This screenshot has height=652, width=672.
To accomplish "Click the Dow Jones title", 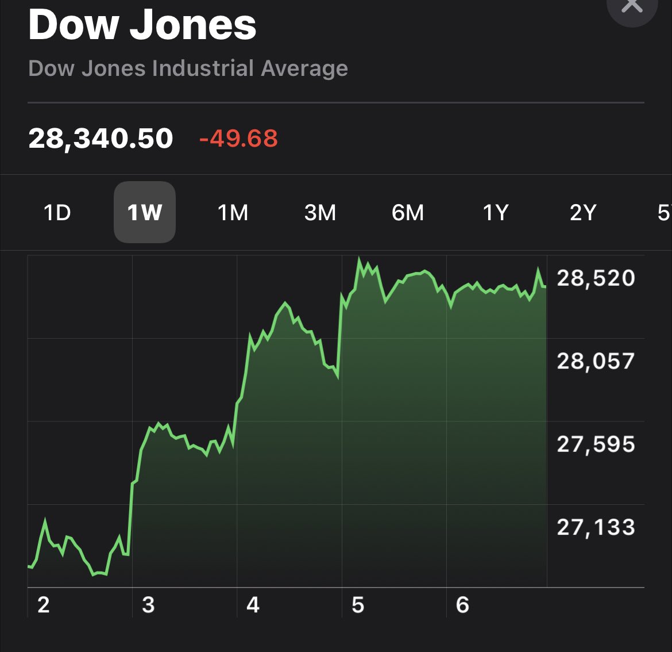I will point(142,25).
